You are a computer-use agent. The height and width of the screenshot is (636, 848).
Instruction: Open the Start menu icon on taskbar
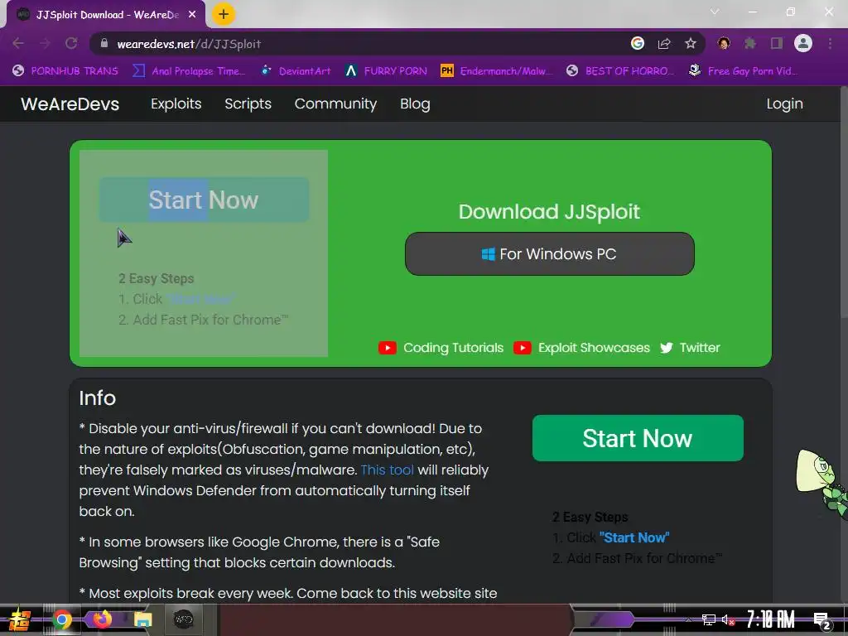18,619
